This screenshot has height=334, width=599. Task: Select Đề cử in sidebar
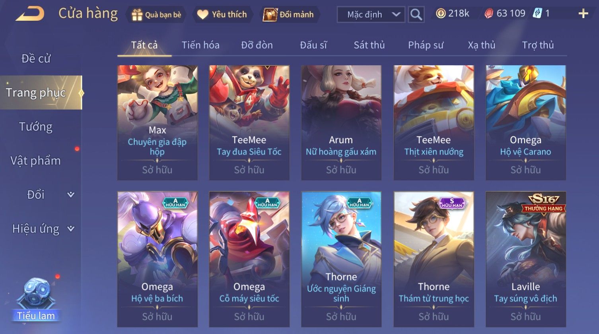tap(36, 58)
